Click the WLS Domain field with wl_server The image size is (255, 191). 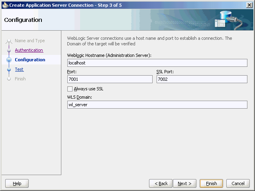(x=157, y=105)
